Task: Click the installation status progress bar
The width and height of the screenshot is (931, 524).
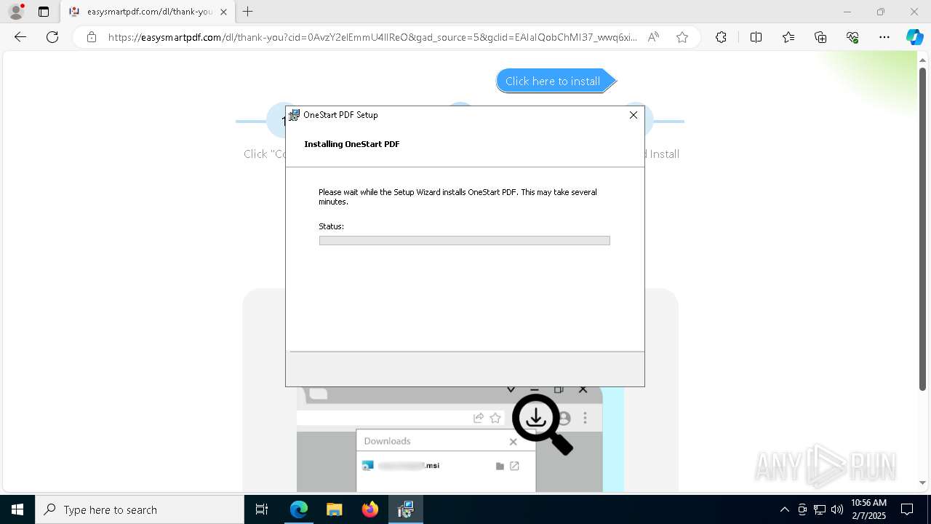Action: click(464, 240)
